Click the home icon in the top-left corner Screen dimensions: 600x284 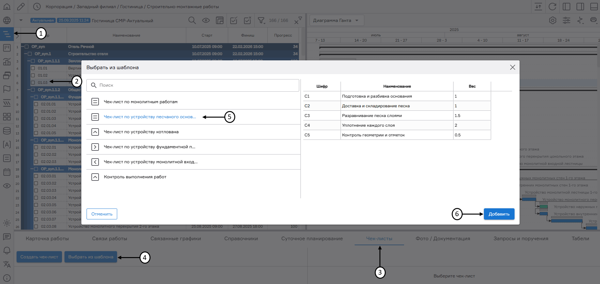(x=7, y=7)
